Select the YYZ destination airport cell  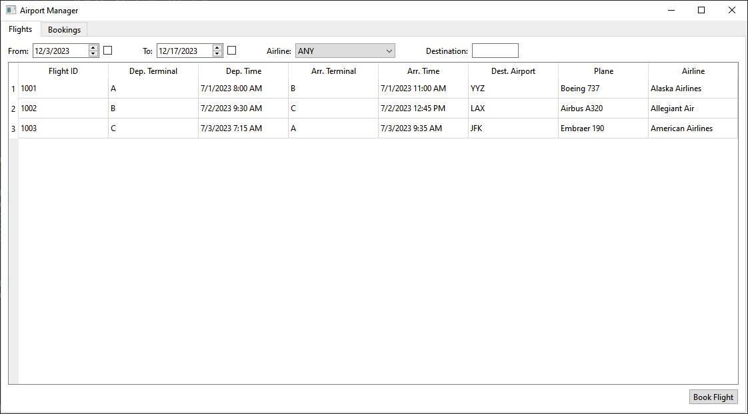tap(513, 89)
